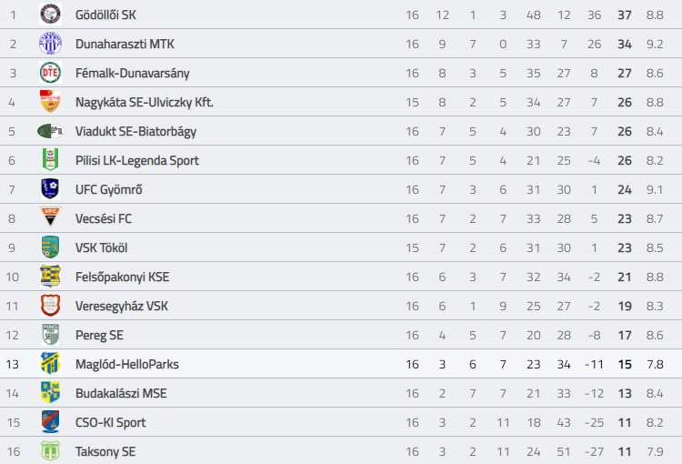The width and height of the screenshot is (682, 464).
Task: Select the VSK Tököl crest
Action: tap(50, 247)
